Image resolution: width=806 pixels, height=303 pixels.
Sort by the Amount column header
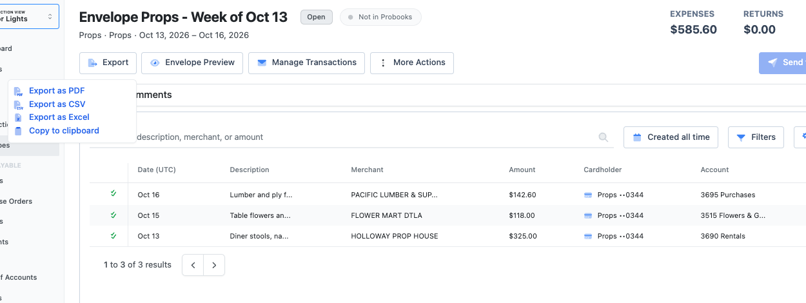522,170
